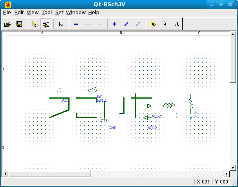Click the Open file folder icon
The image size is (238, 187).
(x=7, y=24)
